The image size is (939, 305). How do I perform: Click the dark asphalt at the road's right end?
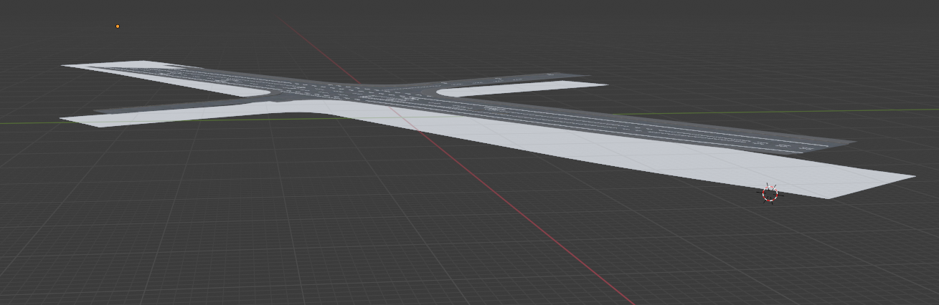pyautogui.click(x=825, y=143)
